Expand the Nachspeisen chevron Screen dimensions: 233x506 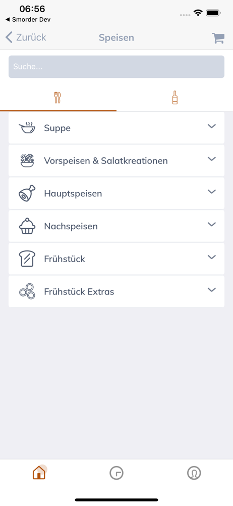[x=211, y=224]
